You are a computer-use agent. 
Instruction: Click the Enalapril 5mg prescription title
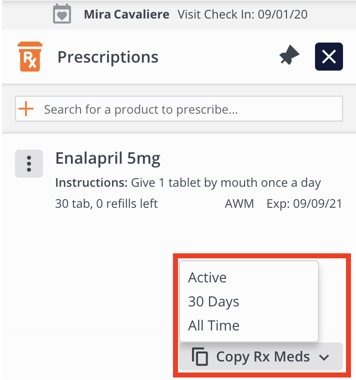(x=107, y=158)
